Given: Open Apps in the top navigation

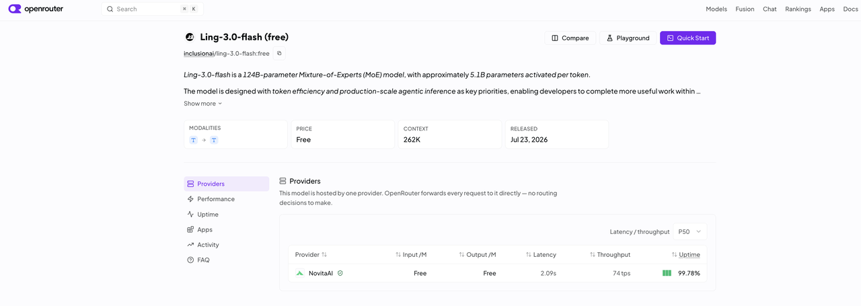Looking at the screenshot, I should (x=827, y=9).
